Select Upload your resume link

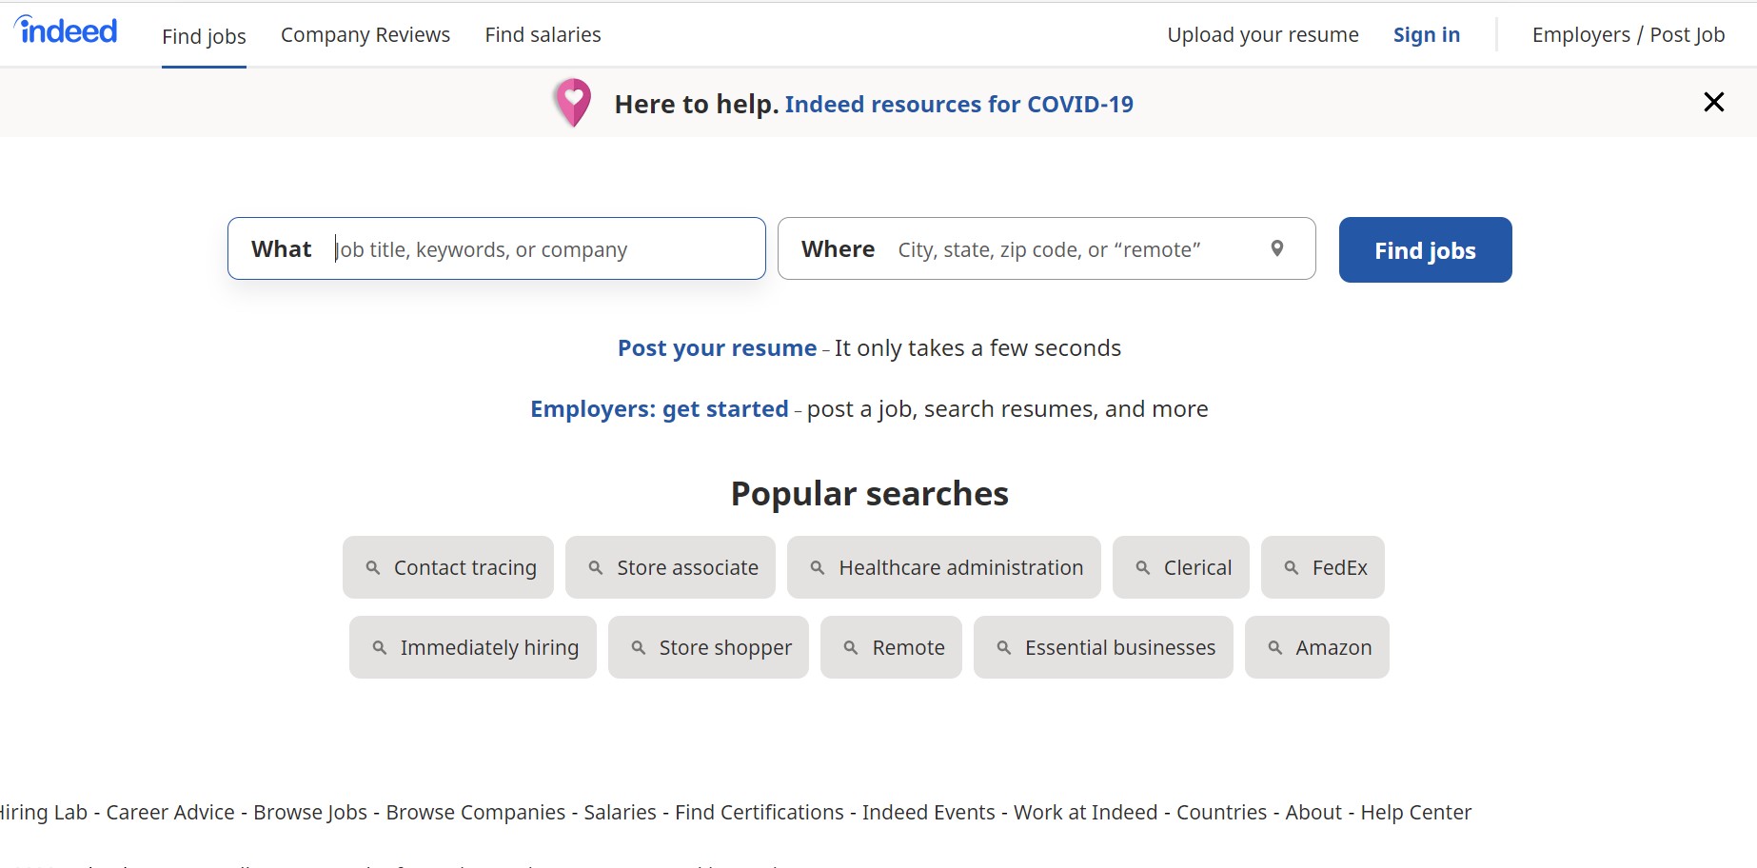point(1263,35)
